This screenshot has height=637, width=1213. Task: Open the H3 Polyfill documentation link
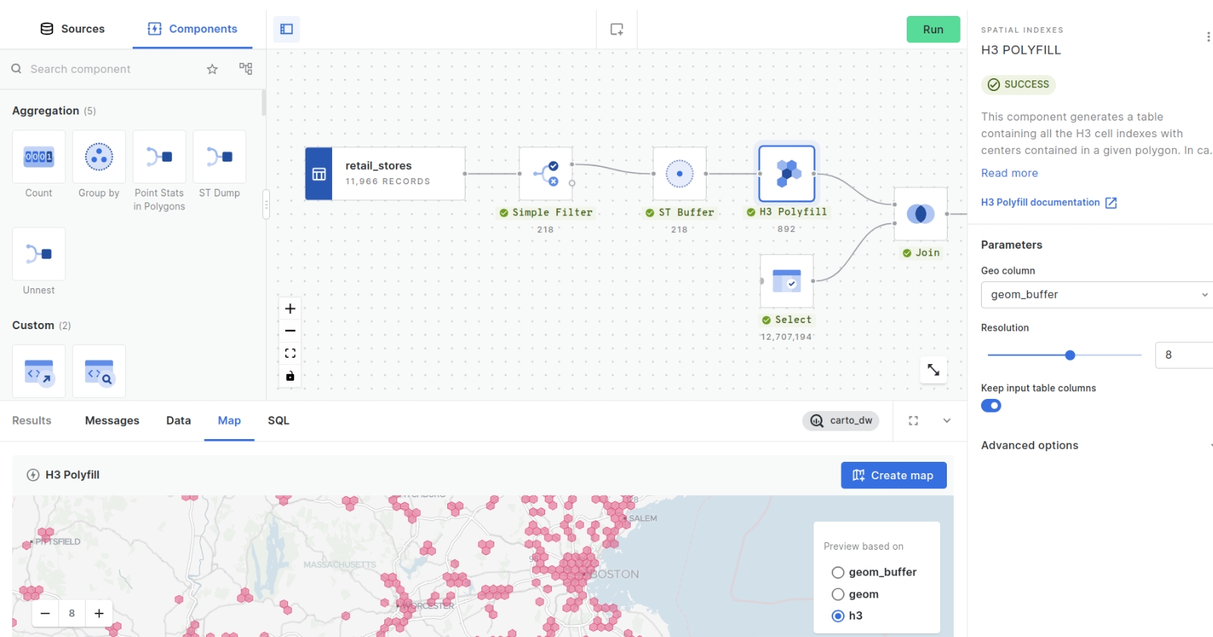[x=1048, y=202]
